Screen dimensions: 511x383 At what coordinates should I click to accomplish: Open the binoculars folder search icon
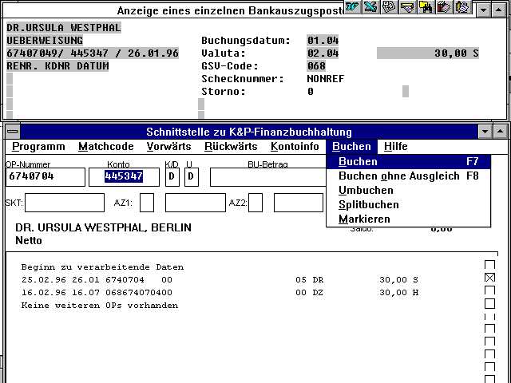426,7
